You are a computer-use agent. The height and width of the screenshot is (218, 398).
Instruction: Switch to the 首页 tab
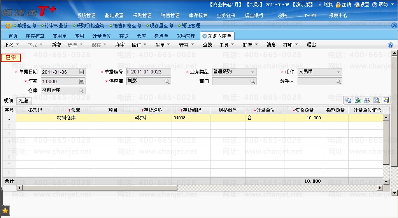pos(13,36)
